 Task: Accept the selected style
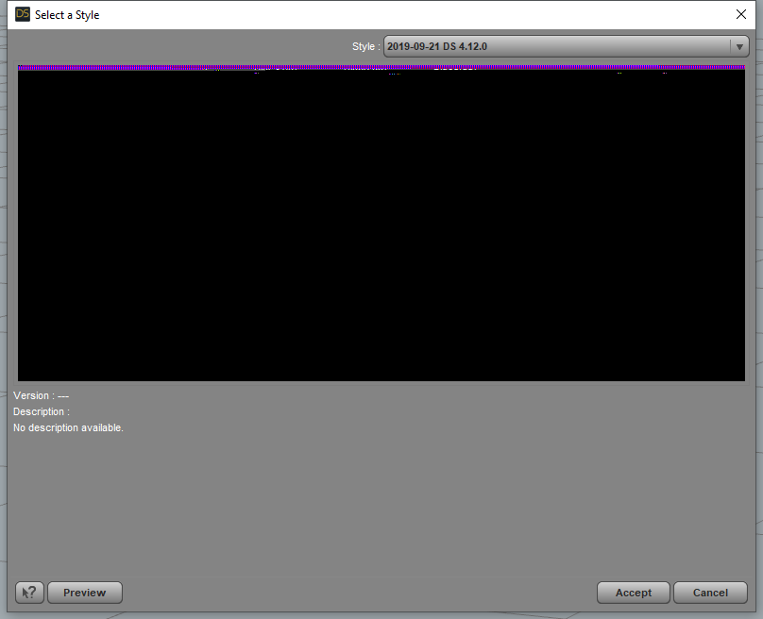(633, 593)
